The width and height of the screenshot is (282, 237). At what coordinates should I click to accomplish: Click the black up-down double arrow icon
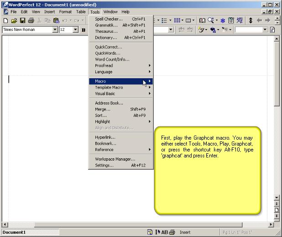251,20
